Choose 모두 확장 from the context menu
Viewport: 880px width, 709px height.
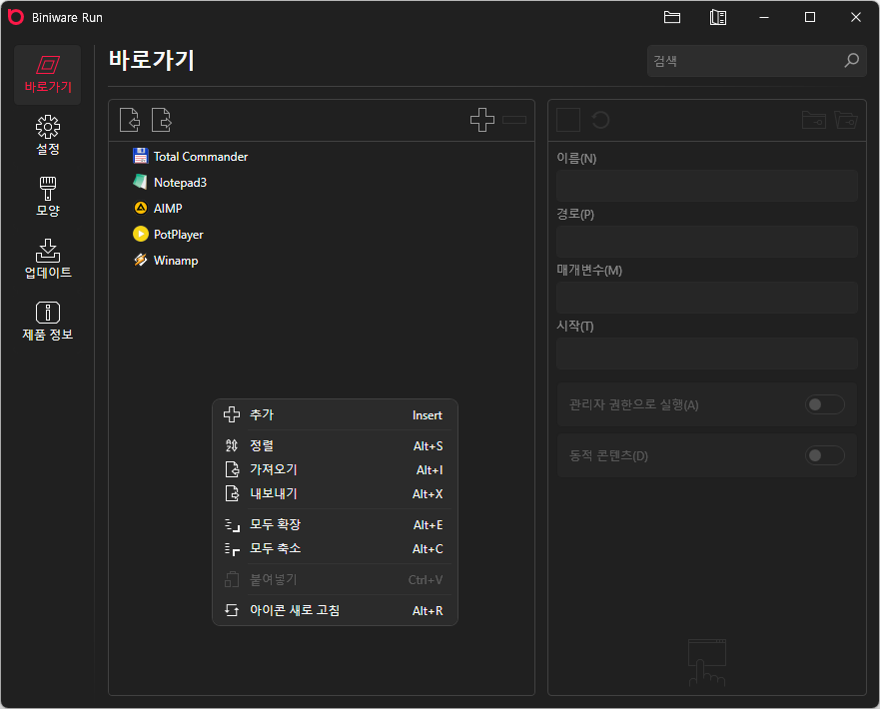click(335, 525)
